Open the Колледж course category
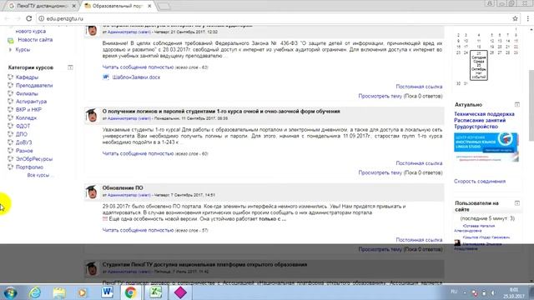 (26, 118)
